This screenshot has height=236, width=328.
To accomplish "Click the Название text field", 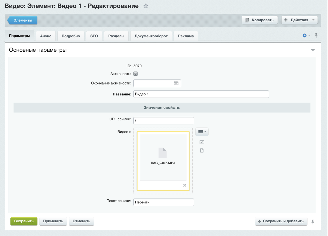I will click(201, 94).
